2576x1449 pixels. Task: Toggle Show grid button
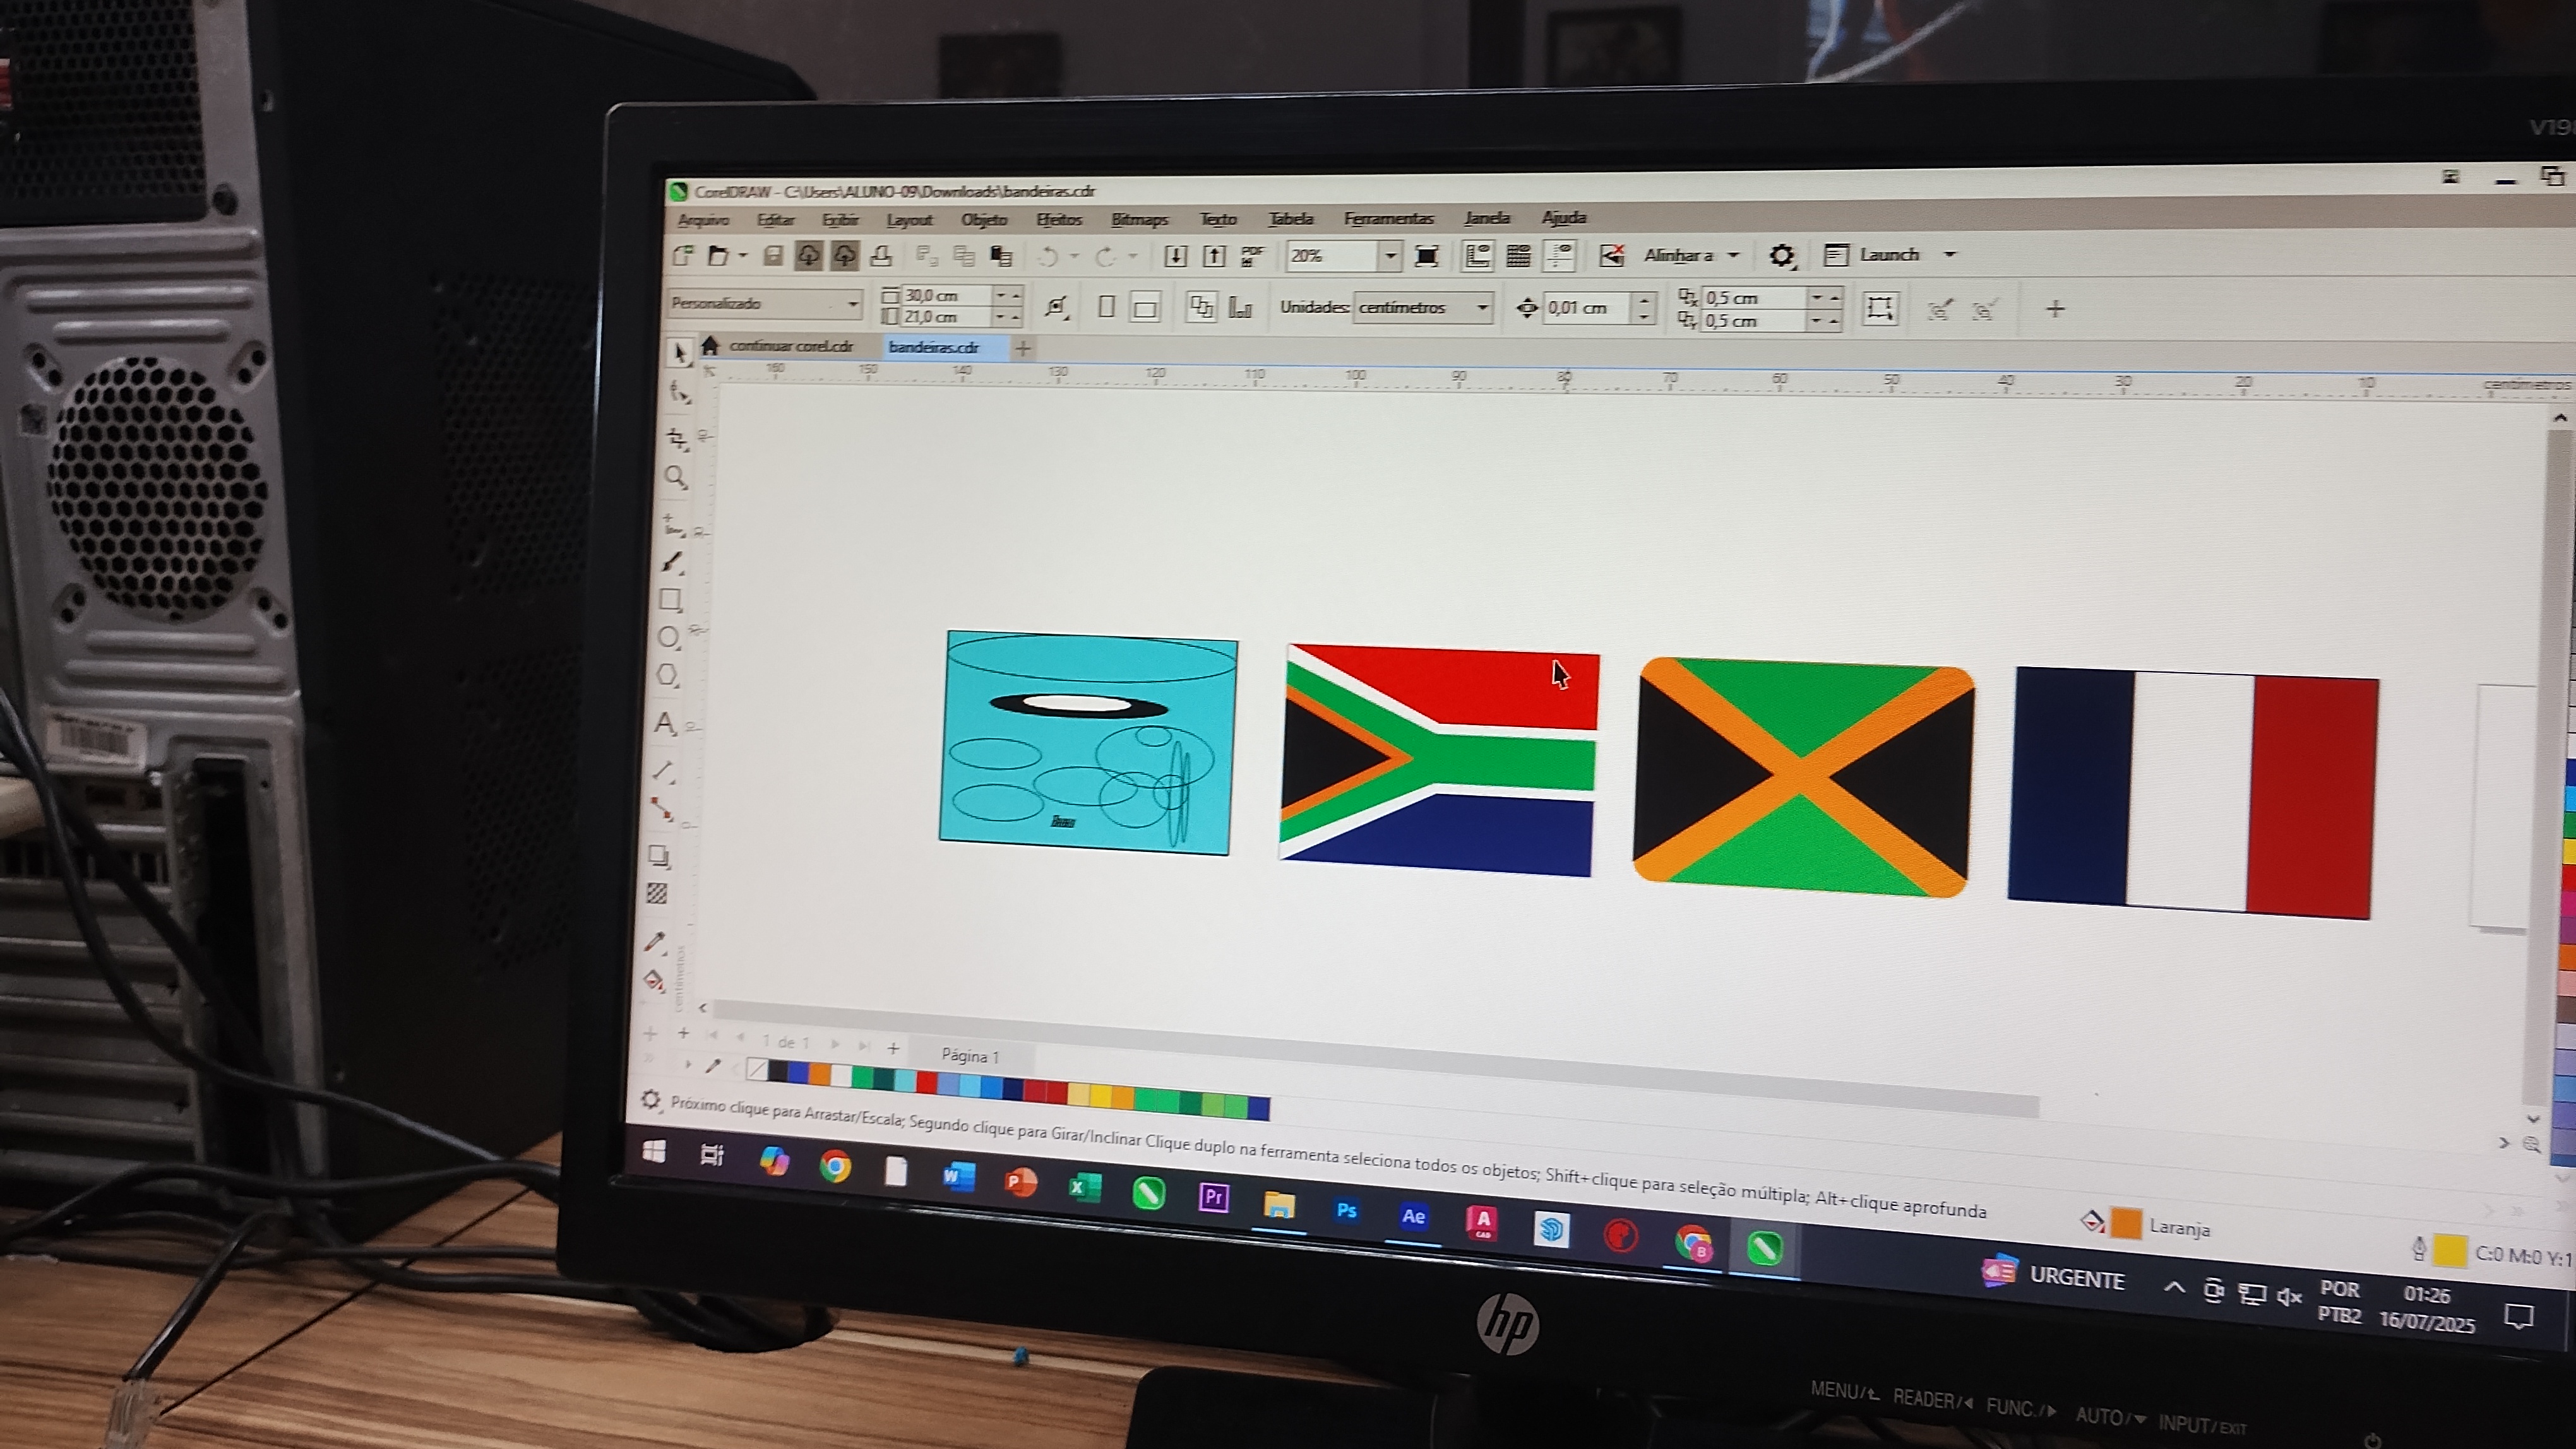[1519, 256]
